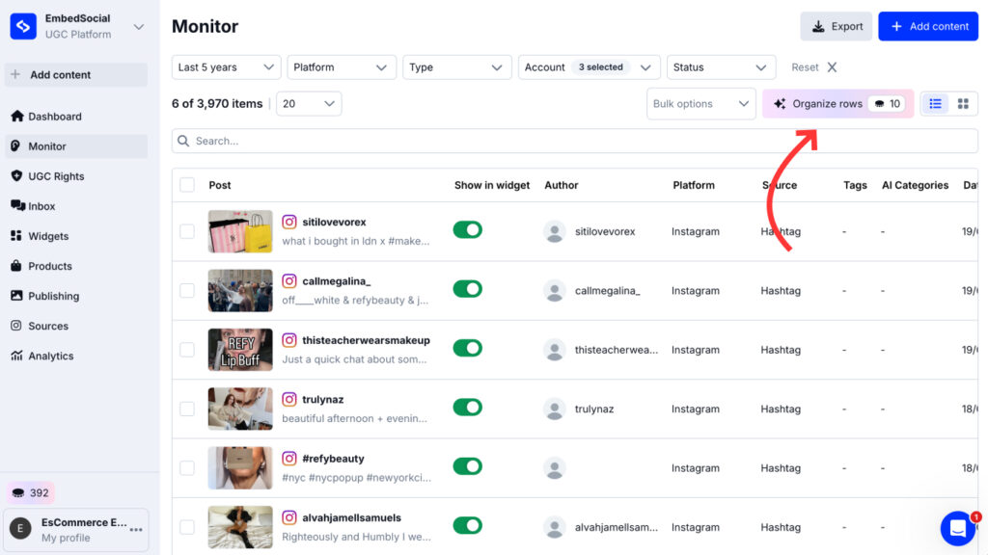Screen dimensions: 988x555
Task: Click the Export button
Action: [837, 26]
